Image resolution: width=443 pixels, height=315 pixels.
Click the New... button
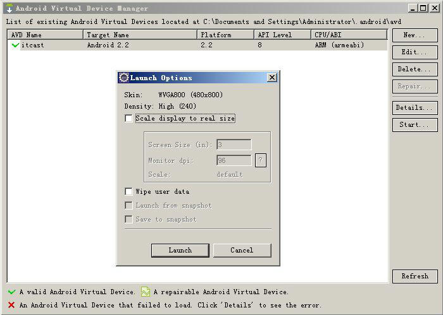(415, 35)
